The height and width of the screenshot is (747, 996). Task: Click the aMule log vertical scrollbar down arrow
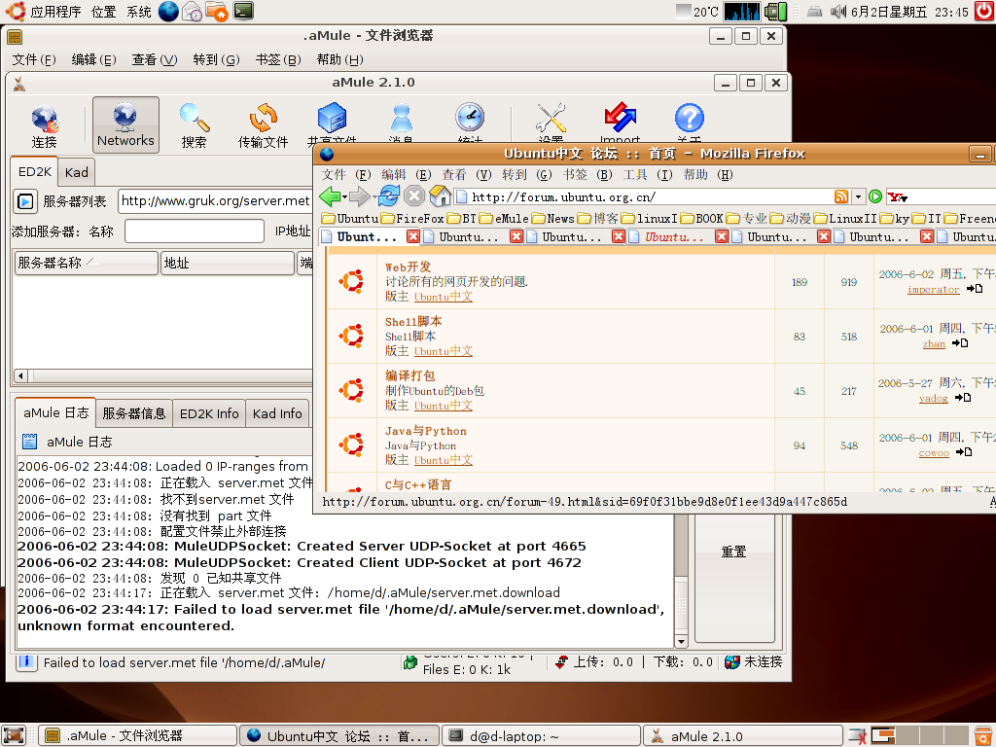[680, 641]
